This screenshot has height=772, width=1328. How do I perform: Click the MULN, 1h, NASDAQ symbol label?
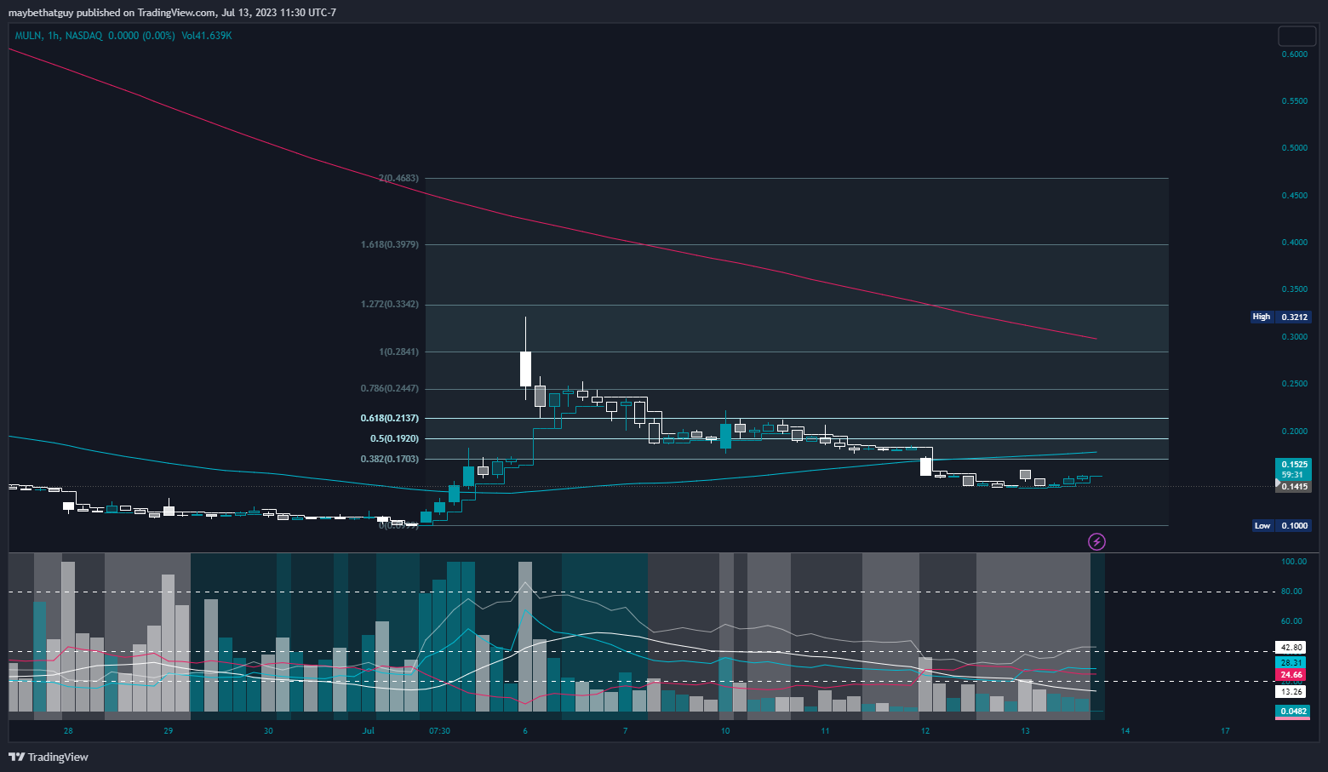59,36
